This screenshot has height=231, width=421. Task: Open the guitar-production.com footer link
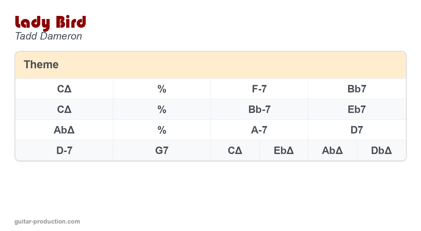pyautogui.click(x=47, y=222)
